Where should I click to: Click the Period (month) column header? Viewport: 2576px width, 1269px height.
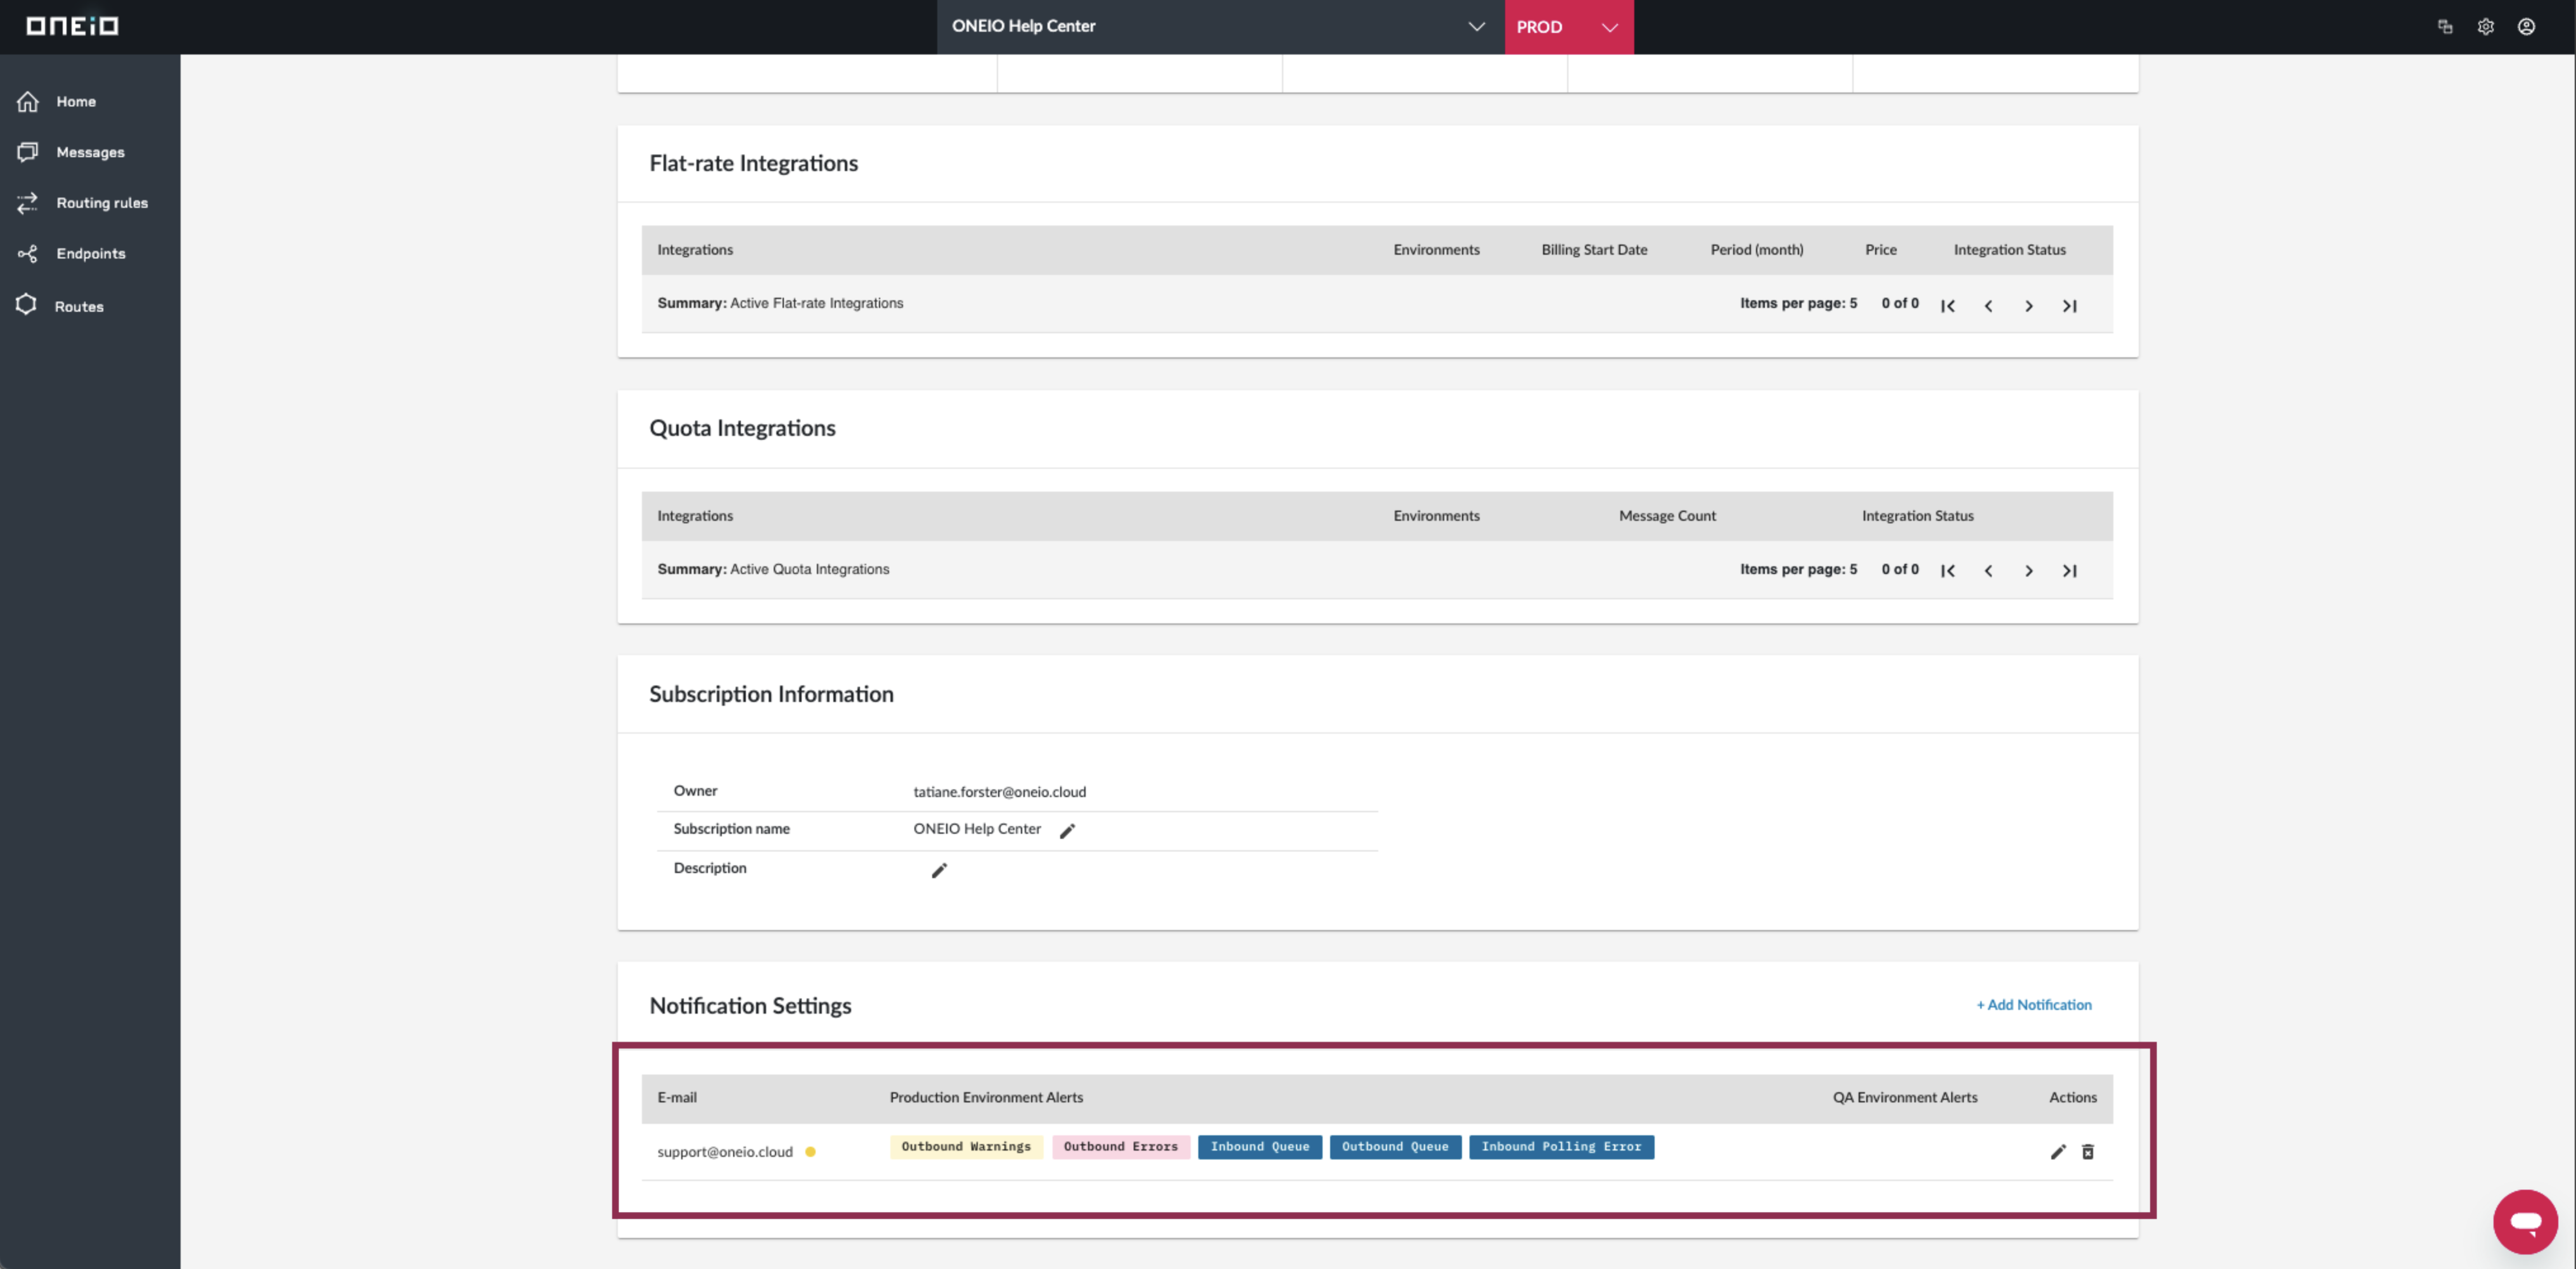[1757, 250]
